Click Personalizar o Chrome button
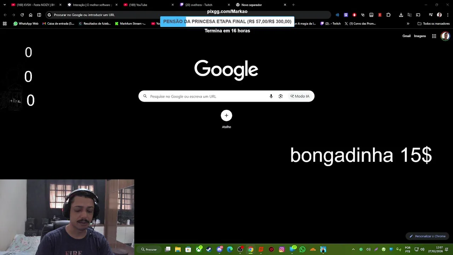The image size is (453, 255). pos(428,236)
